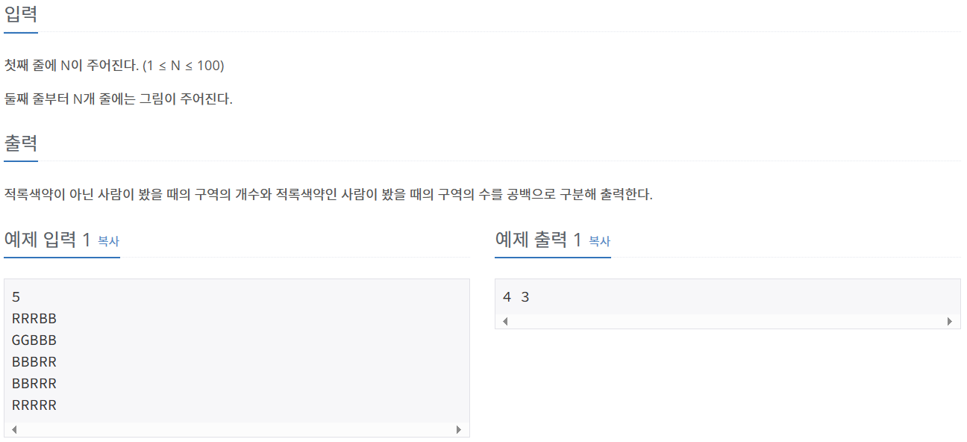This screenshot has height=442, width=967.
Task: Click the 적록색약 output description sentence
Action: tap(328, 195)
